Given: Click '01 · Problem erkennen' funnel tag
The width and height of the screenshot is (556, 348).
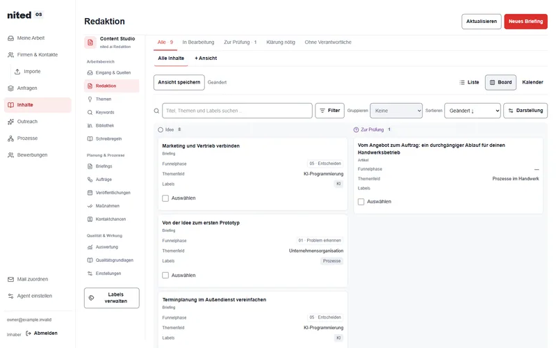Looking at the screenshot, I should (x=320, y=240).
